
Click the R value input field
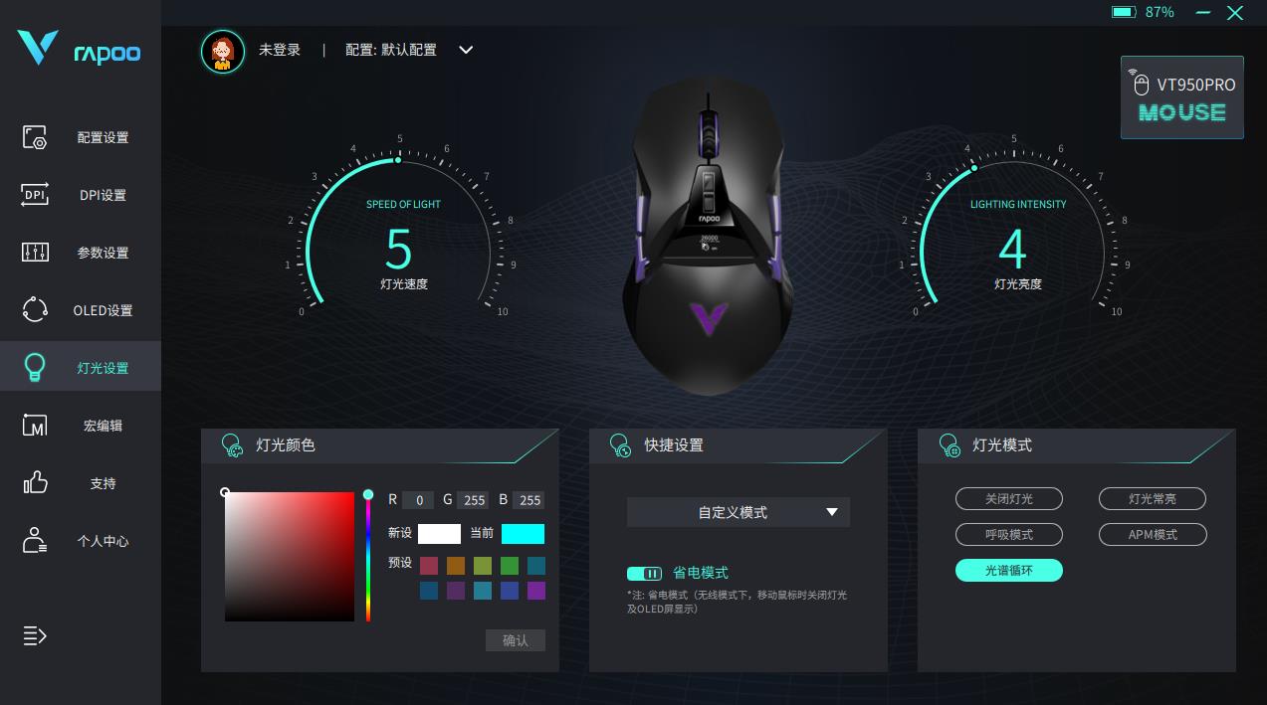[418, 500]
